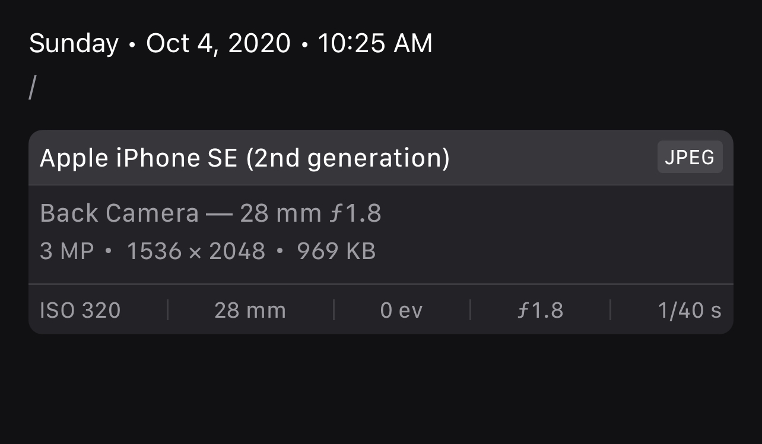Select the ISO 320 value
The width and height of the screenshot is (762, 444).
tap(80, 310)
